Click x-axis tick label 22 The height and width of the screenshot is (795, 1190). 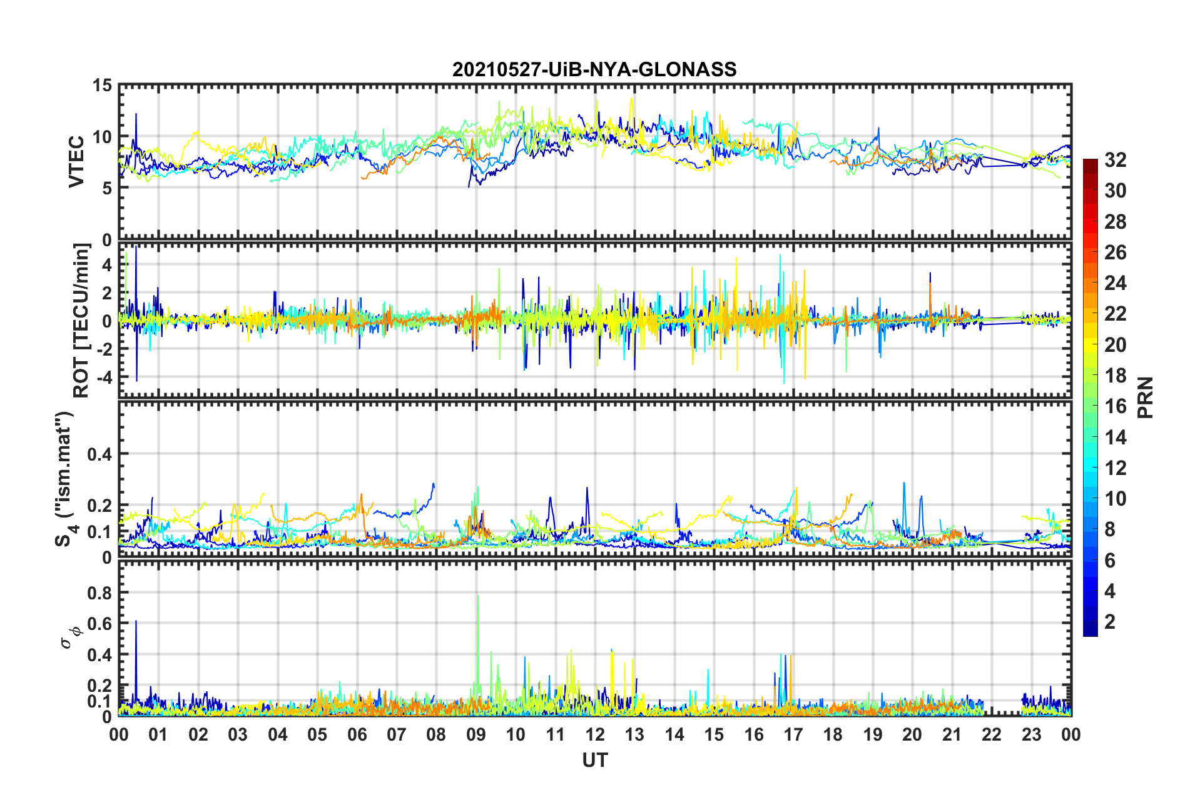coord(992,734)
